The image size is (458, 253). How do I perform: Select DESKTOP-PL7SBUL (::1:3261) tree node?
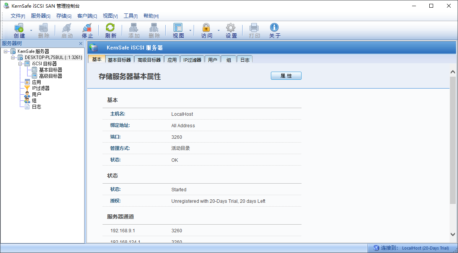click(x=54, y=58)
